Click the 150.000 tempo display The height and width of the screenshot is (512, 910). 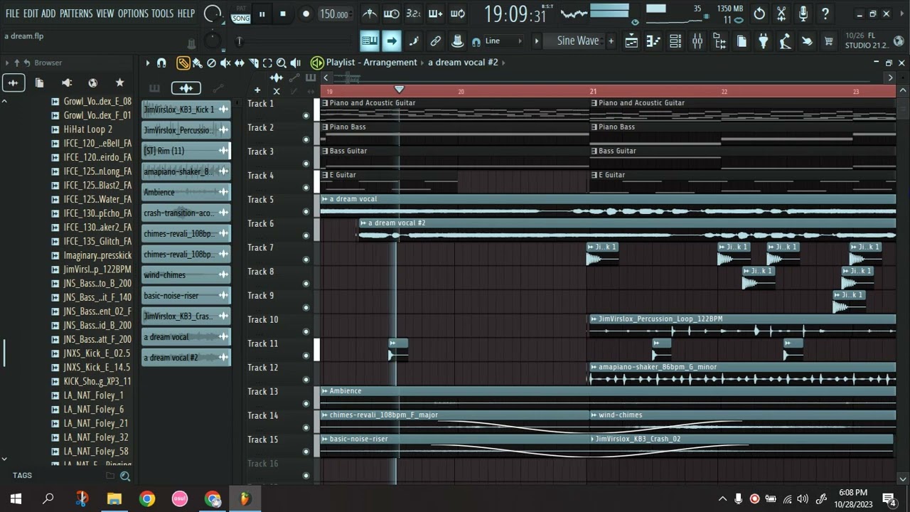tap(334, 14)
